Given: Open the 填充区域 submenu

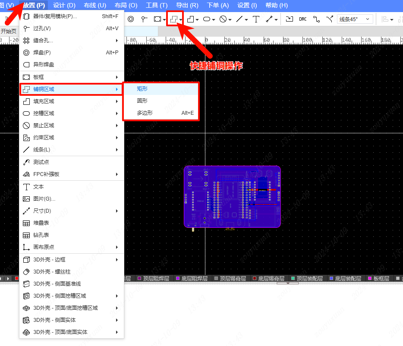Looking at the screenshot, I should [72, 101].
